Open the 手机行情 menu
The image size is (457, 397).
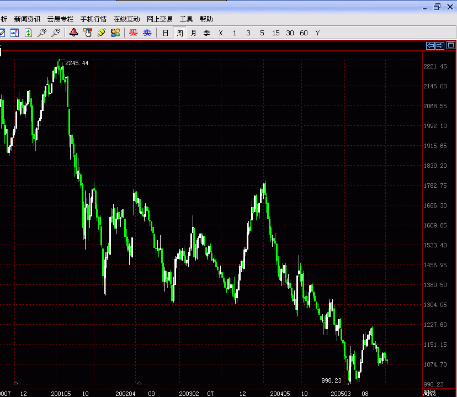click(94, 19)
